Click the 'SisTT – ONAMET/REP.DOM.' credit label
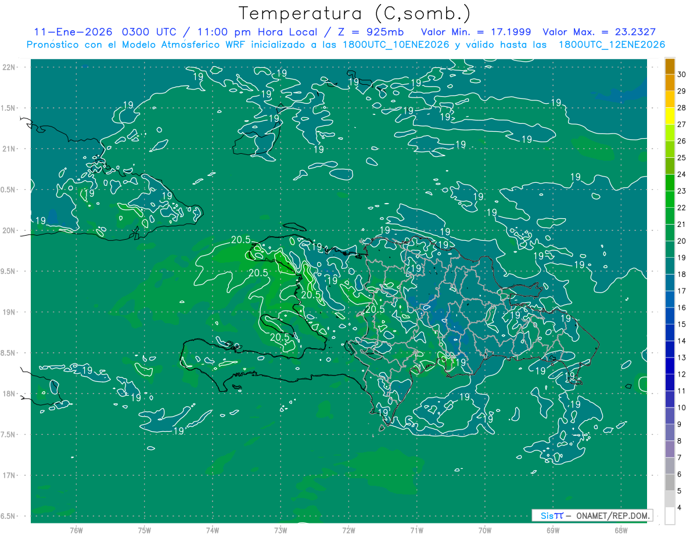The image size is (697, 538). point(592,515)
